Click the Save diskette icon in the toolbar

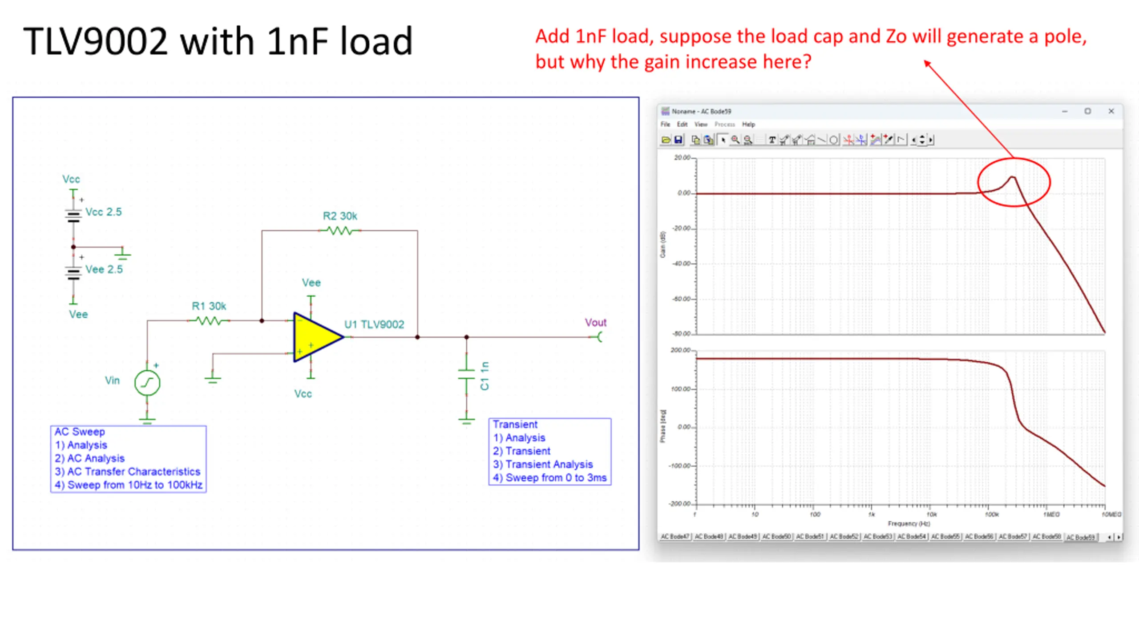679,140
